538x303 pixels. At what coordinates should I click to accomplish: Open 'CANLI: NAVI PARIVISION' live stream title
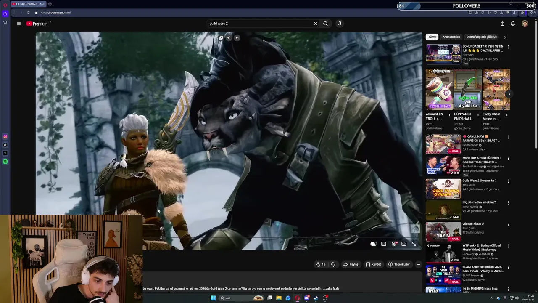(482, 138)
